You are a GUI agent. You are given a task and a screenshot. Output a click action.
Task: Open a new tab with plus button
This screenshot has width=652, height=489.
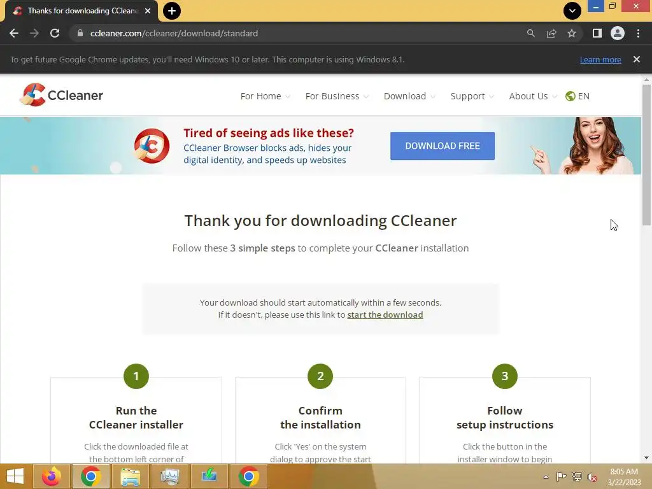[x=172, y=11]
